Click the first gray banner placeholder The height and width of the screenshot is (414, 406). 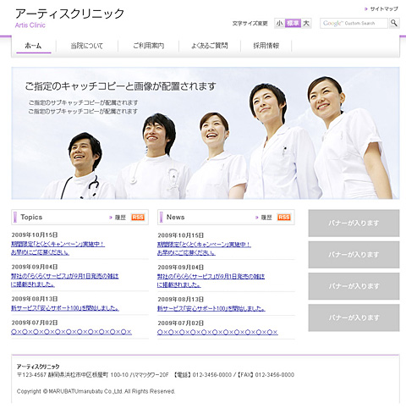[354, 223]
